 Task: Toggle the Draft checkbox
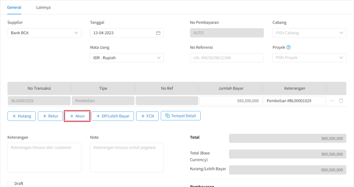pyautogui.click(x=10, y=183)
